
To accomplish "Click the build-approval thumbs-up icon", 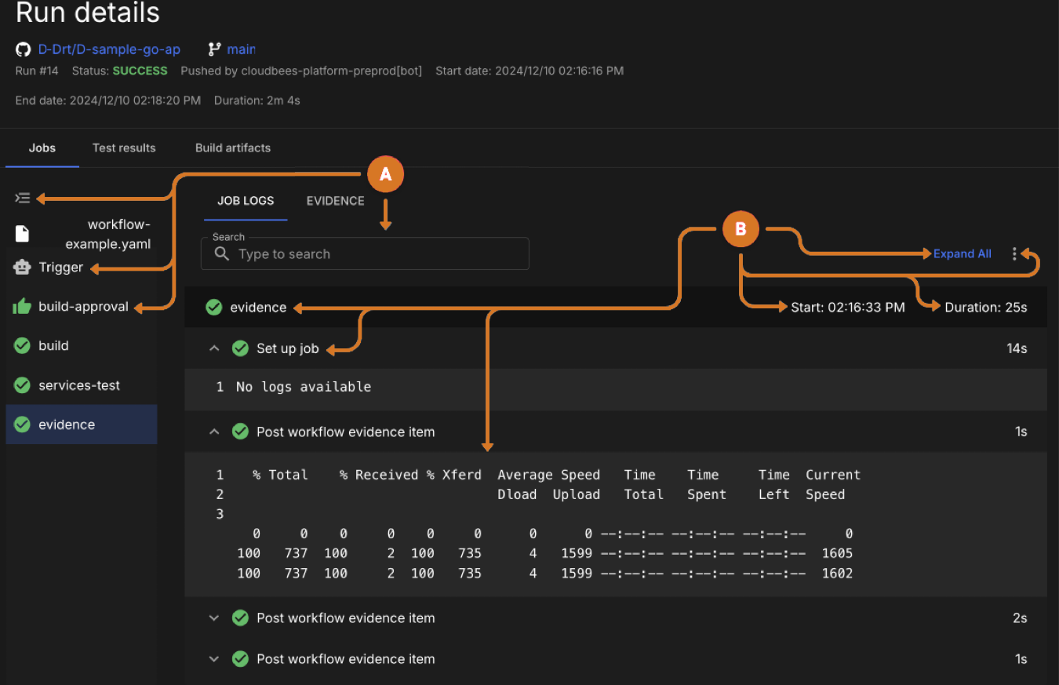I will (22, 307).
